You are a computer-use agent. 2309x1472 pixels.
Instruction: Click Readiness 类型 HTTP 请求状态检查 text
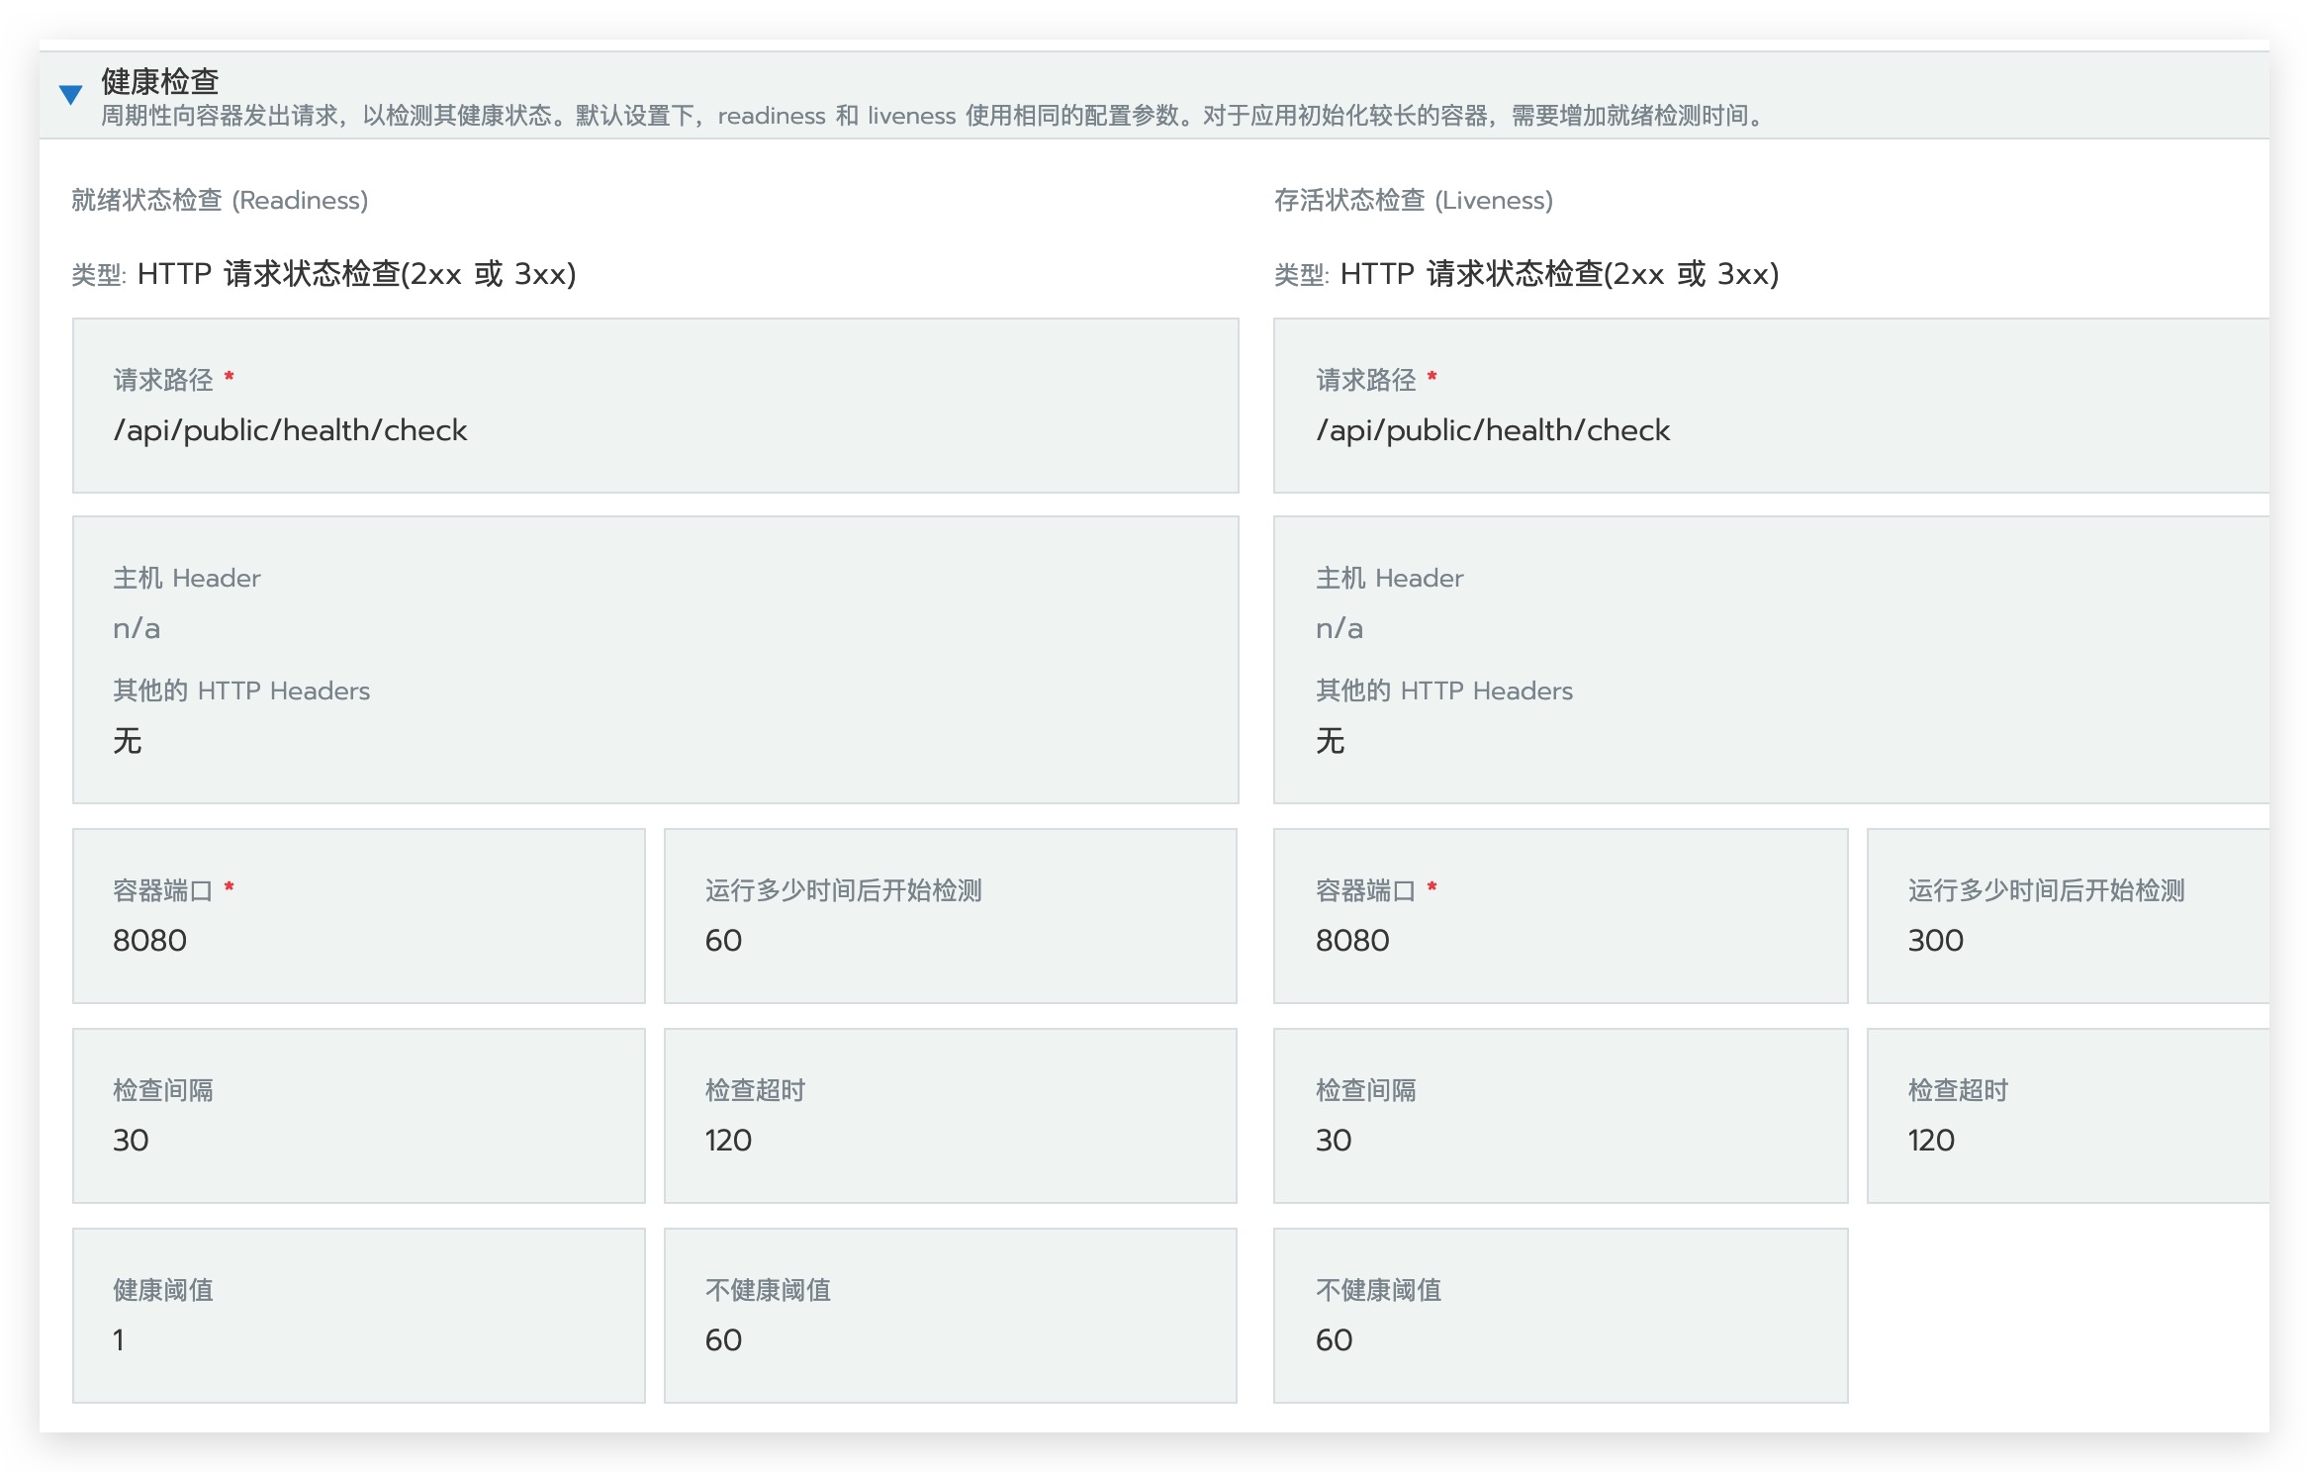click(356, 274)
